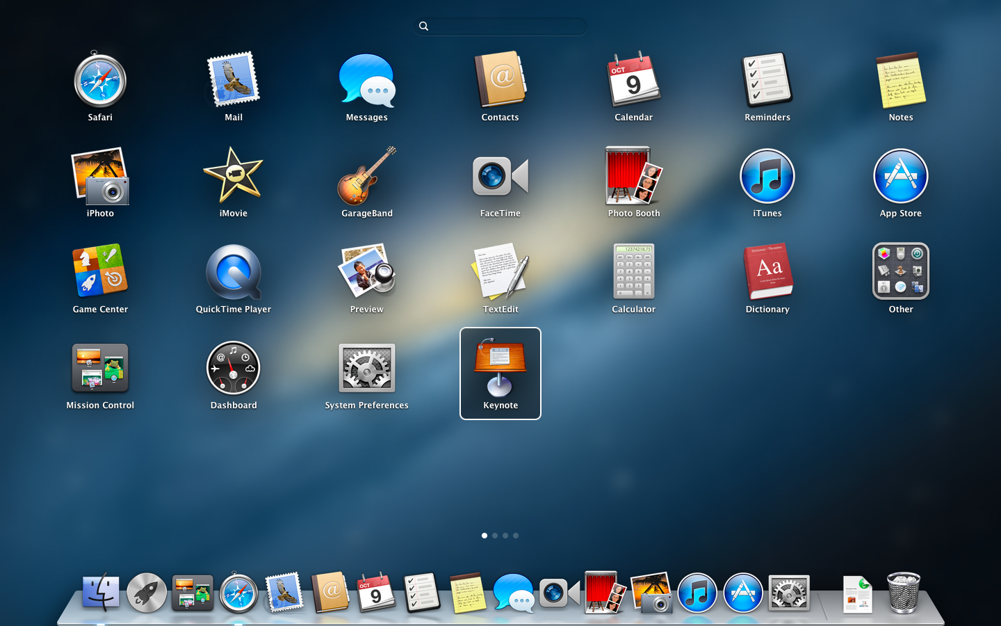Open iPhoto from the Dock
1001x626 pixels.
[651, 593]
